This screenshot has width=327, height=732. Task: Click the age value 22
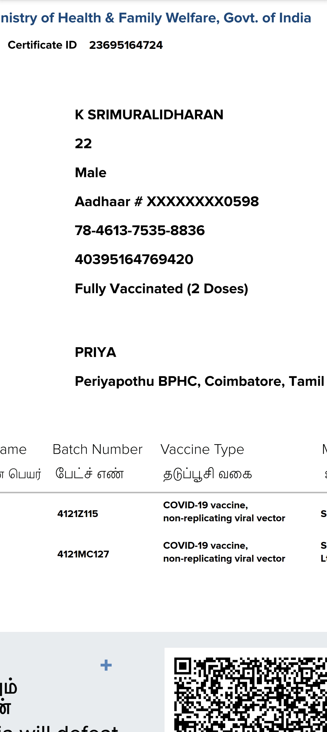point(83,143)
